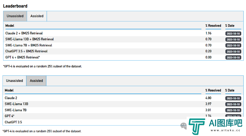
Task: Sort top table by % Date header
Action: click(230, 26)
